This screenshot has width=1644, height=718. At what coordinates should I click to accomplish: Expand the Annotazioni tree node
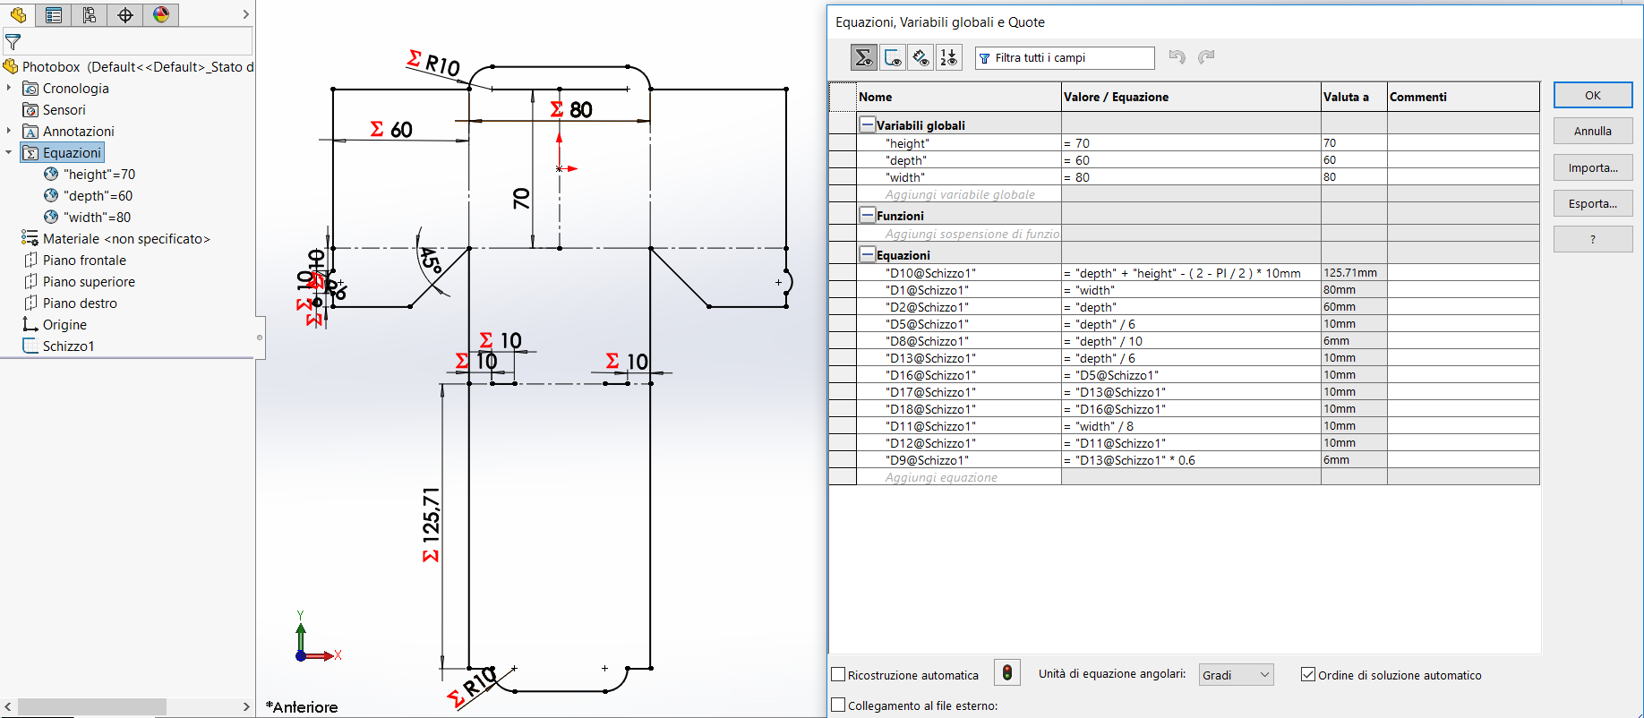(x=9, y=131)
